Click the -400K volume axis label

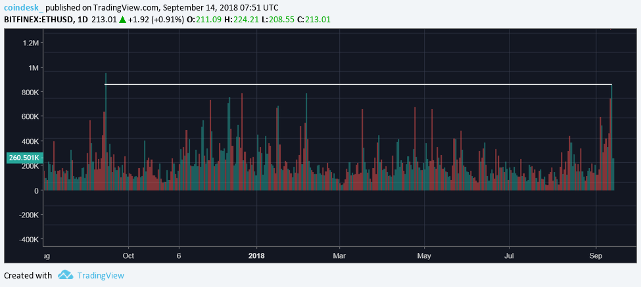[x=28, y=240]
